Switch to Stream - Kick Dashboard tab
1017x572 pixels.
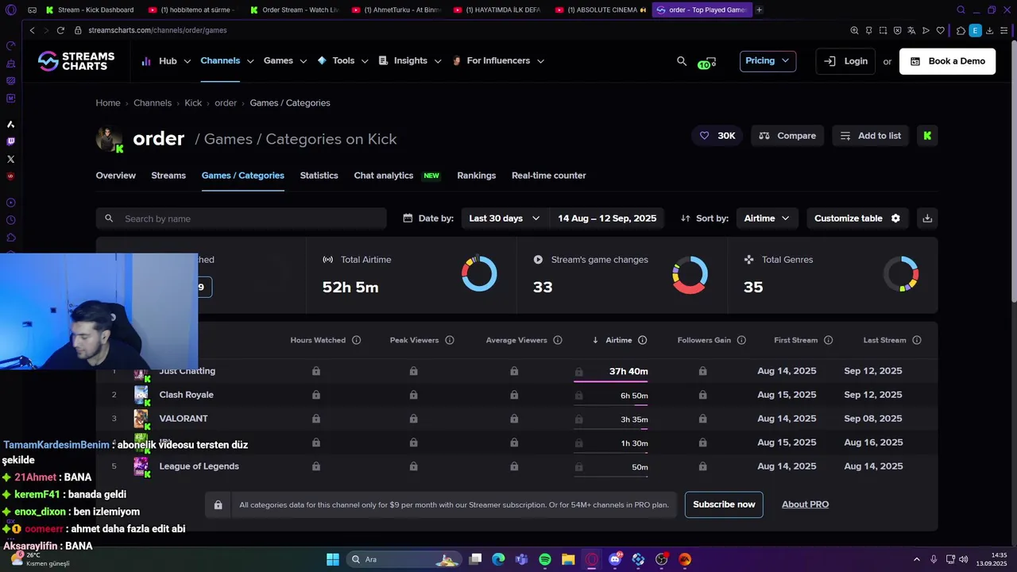pyautogui.click(x=90, y=10)
